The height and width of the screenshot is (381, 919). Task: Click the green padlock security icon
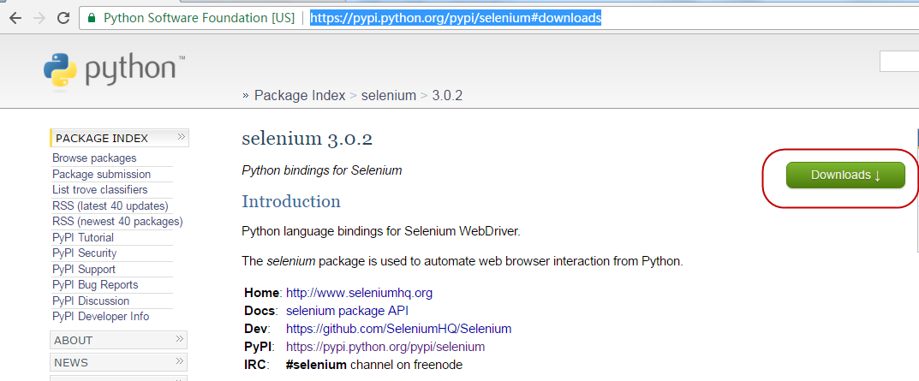92,17
